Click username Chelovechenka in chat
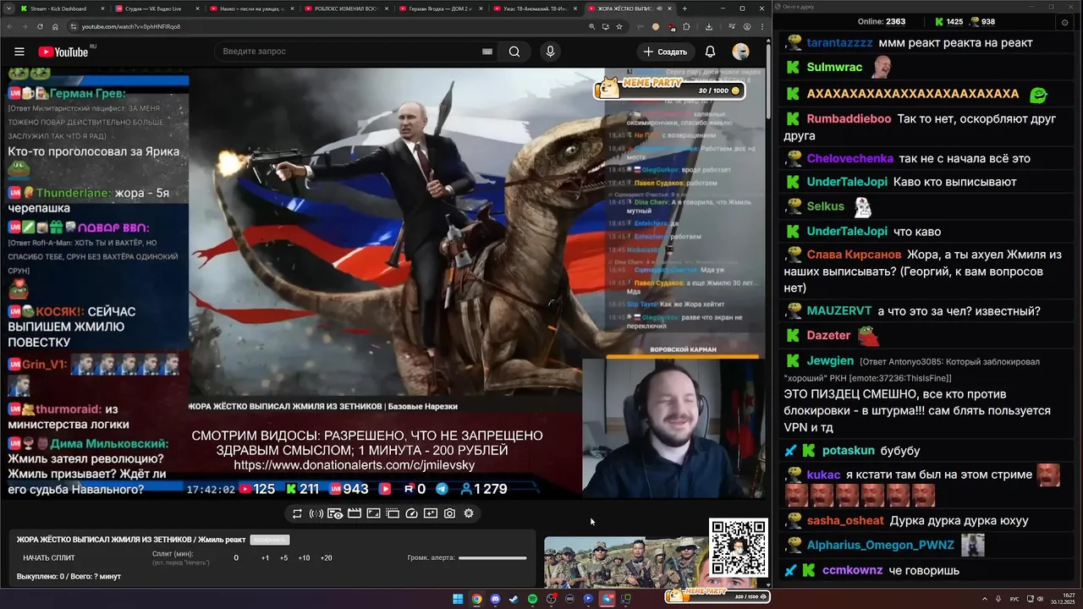The image size is (1083, 609). point(849,158)
